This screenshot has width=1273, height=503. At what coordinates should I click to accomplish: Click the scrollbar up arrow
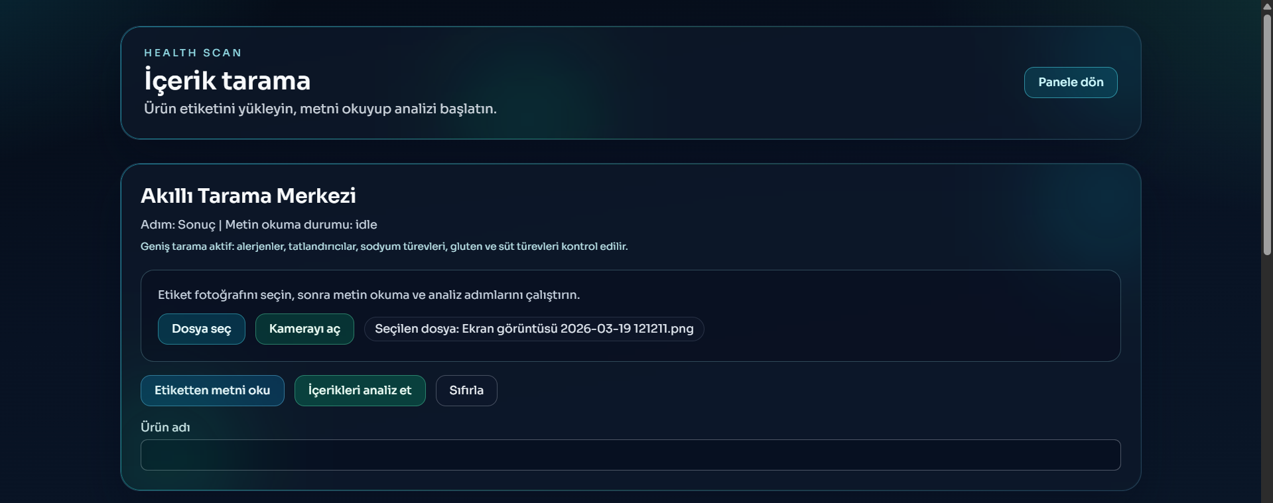[1266, 6]
